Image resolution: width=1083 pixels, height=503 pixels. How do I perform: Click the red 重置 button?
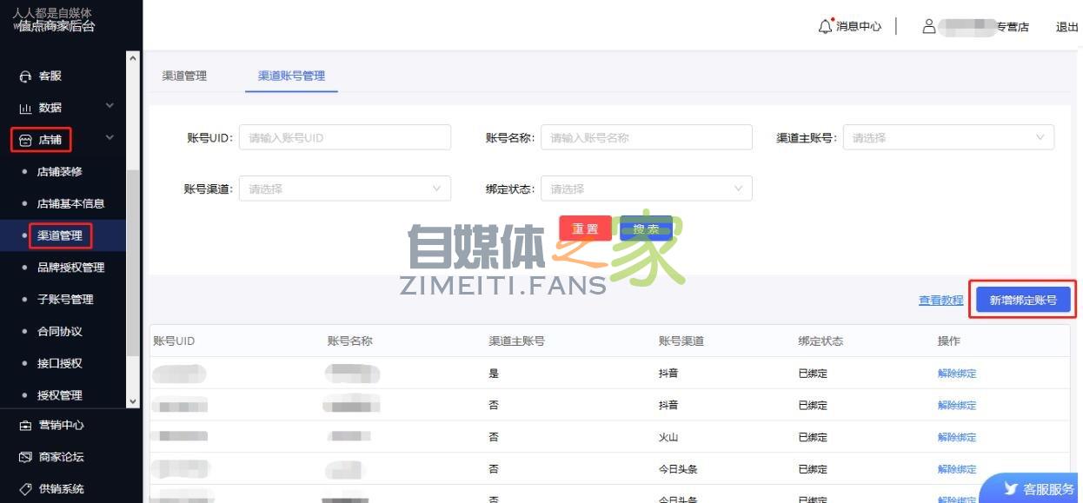pyautogui.click(x=585, y=228)
